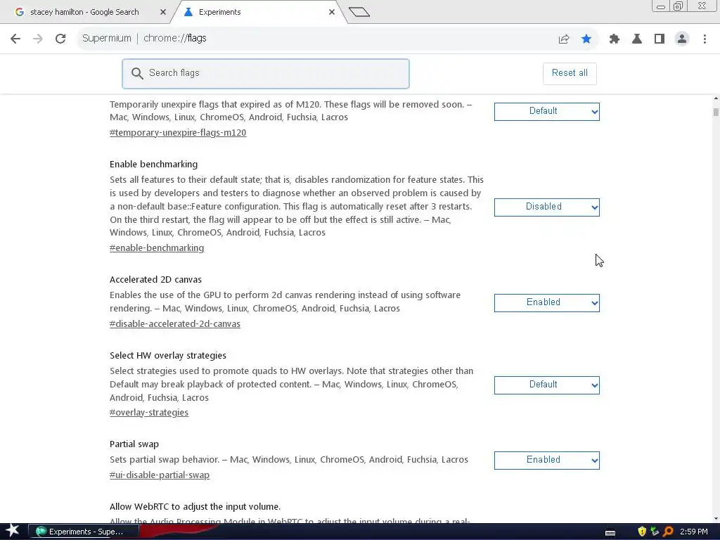This screenshot has height=540, width=720.
Task: Reload the chrome://flags page
Action: click(x=60, y=39)
